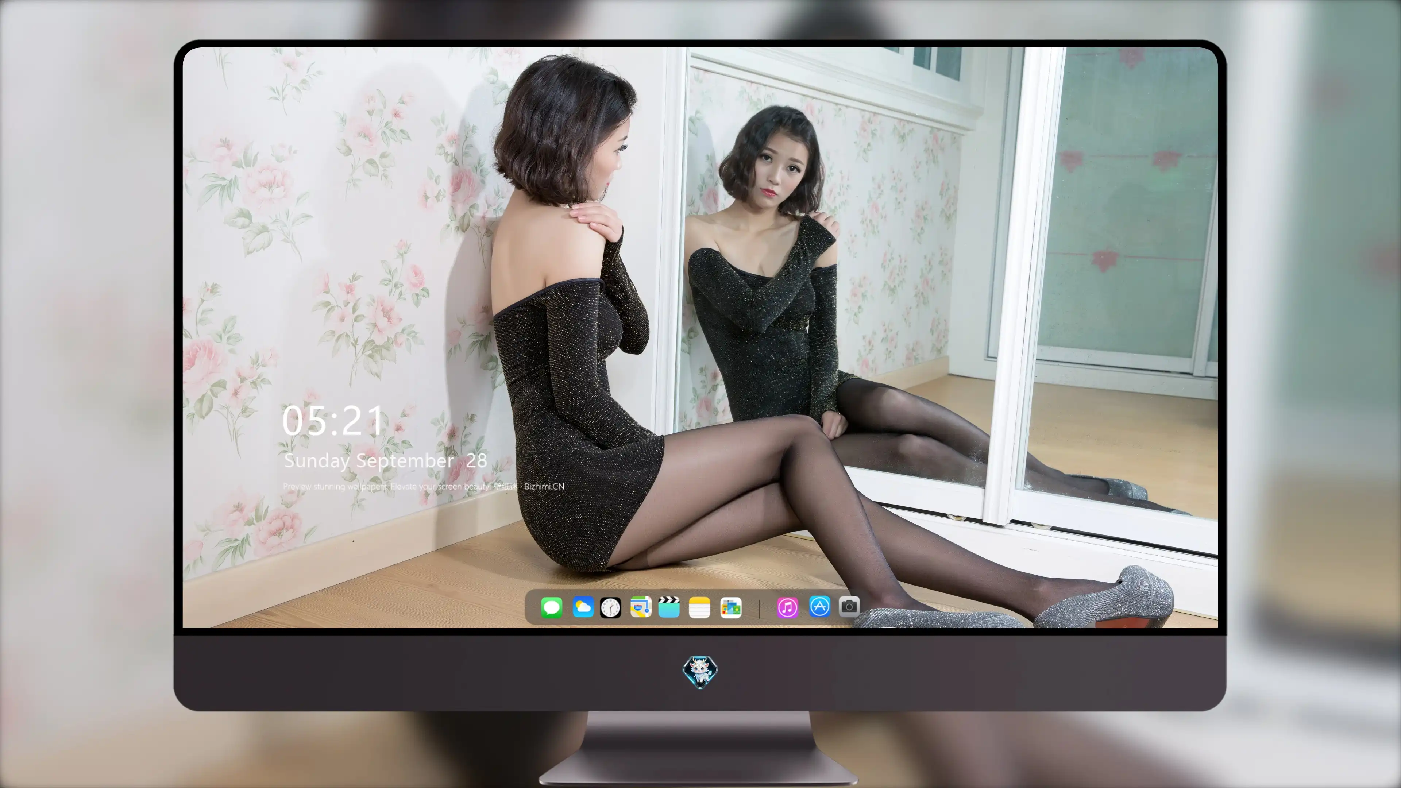Click the 05:21 clock display
The width and height of the screenshot is (1401, 788).
pyautogui.click(x=332, y=421)
